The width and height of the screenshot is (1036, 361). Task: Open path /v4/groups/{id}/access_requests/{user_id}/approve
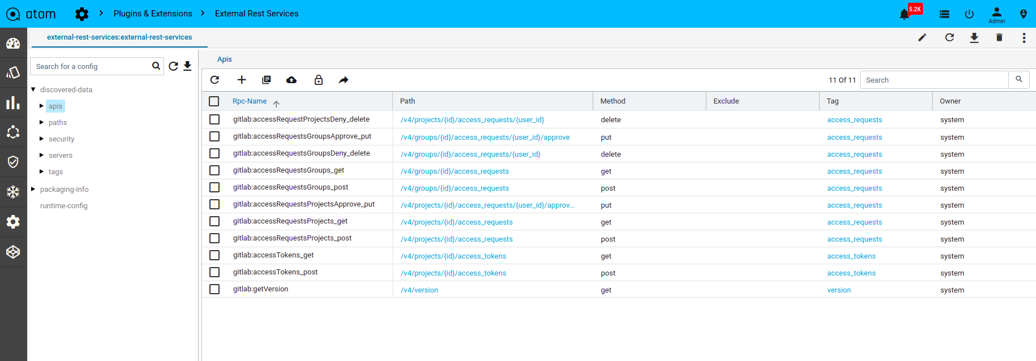pos(485,137)
